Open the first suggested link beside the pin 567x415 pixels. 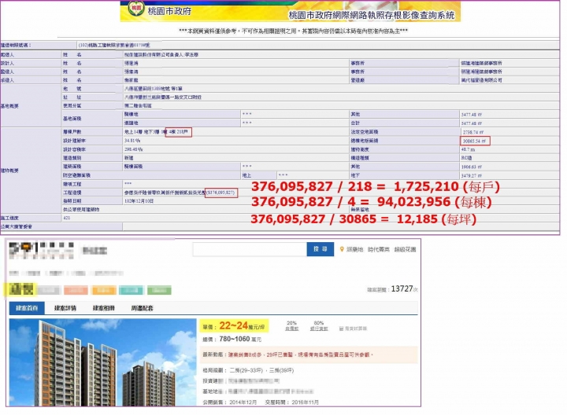point(354,249)
